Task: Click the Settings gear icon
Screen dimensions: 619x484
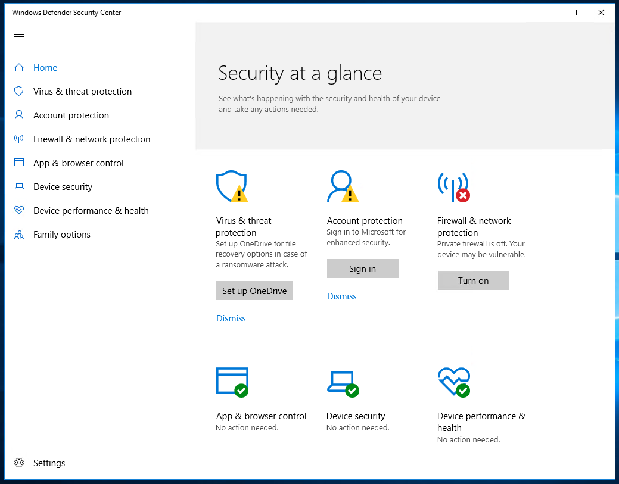Action: pyautogui.click(x=19, y=463)
